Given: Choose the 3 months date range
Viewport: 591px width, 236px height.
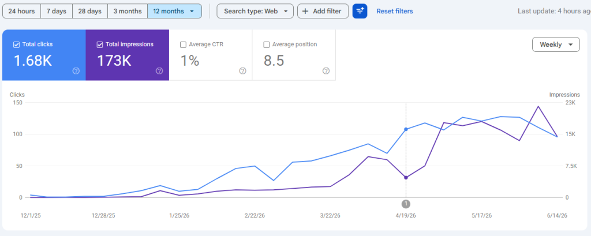Looking at the screenshot, I should [128, 12].
